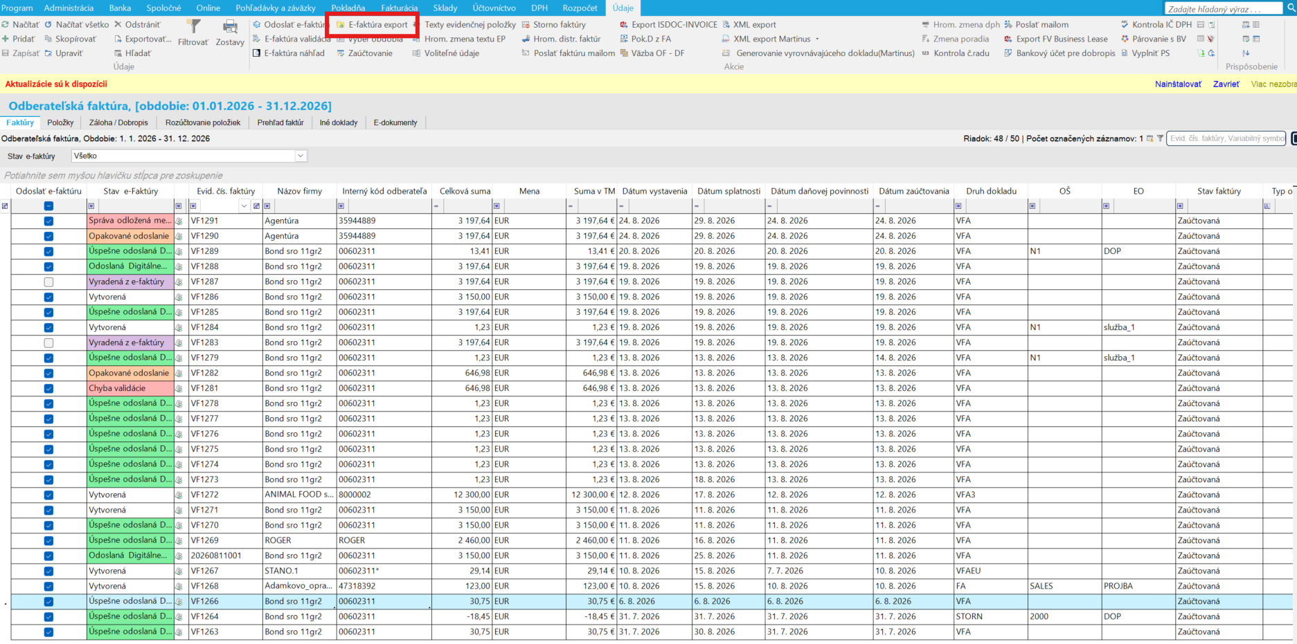This screenshot has height=644, width=1297.
Task: Open Fakturácia menu
Action: click(399, 8)
